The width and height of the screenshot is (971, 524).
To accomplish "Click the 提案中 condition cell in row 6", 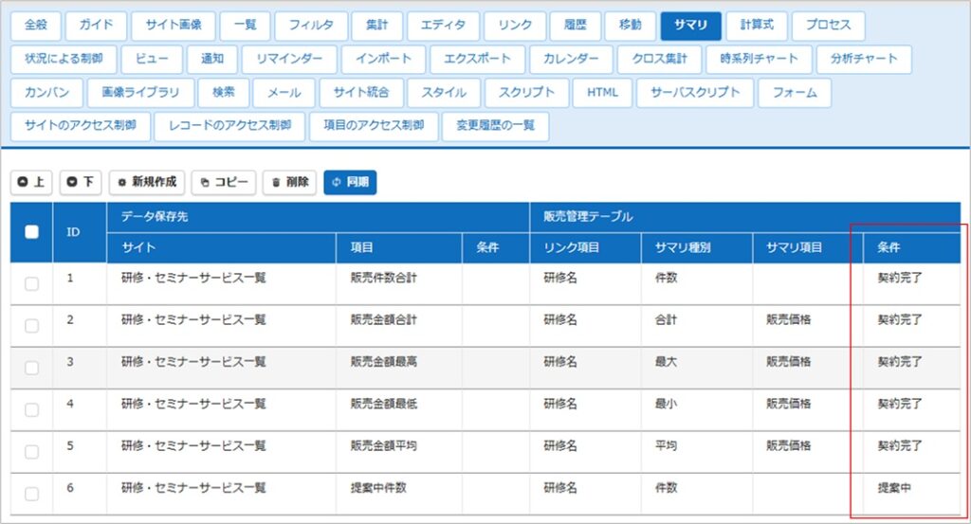I will (894, 488).
